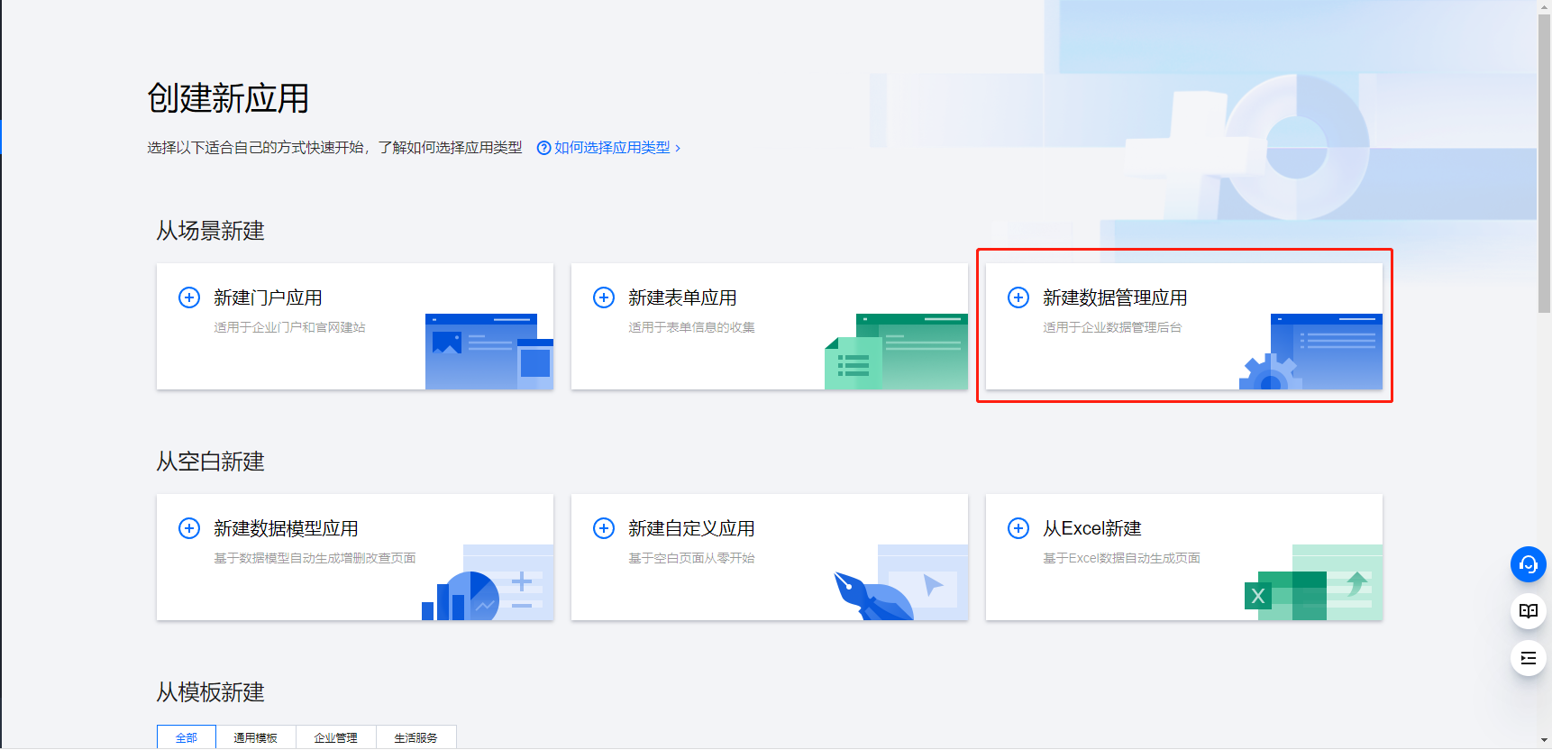Open the customer service headset icon
This screenshot has height=750, width=1552.
[1529, 564]
